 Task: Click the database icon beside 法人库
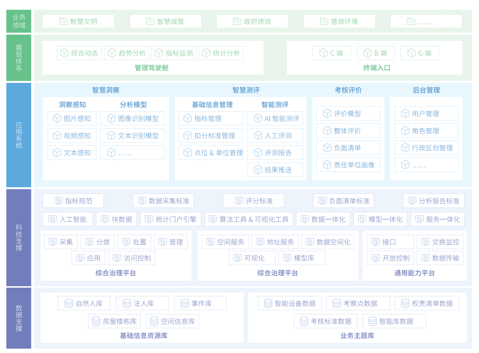(127, 303)
